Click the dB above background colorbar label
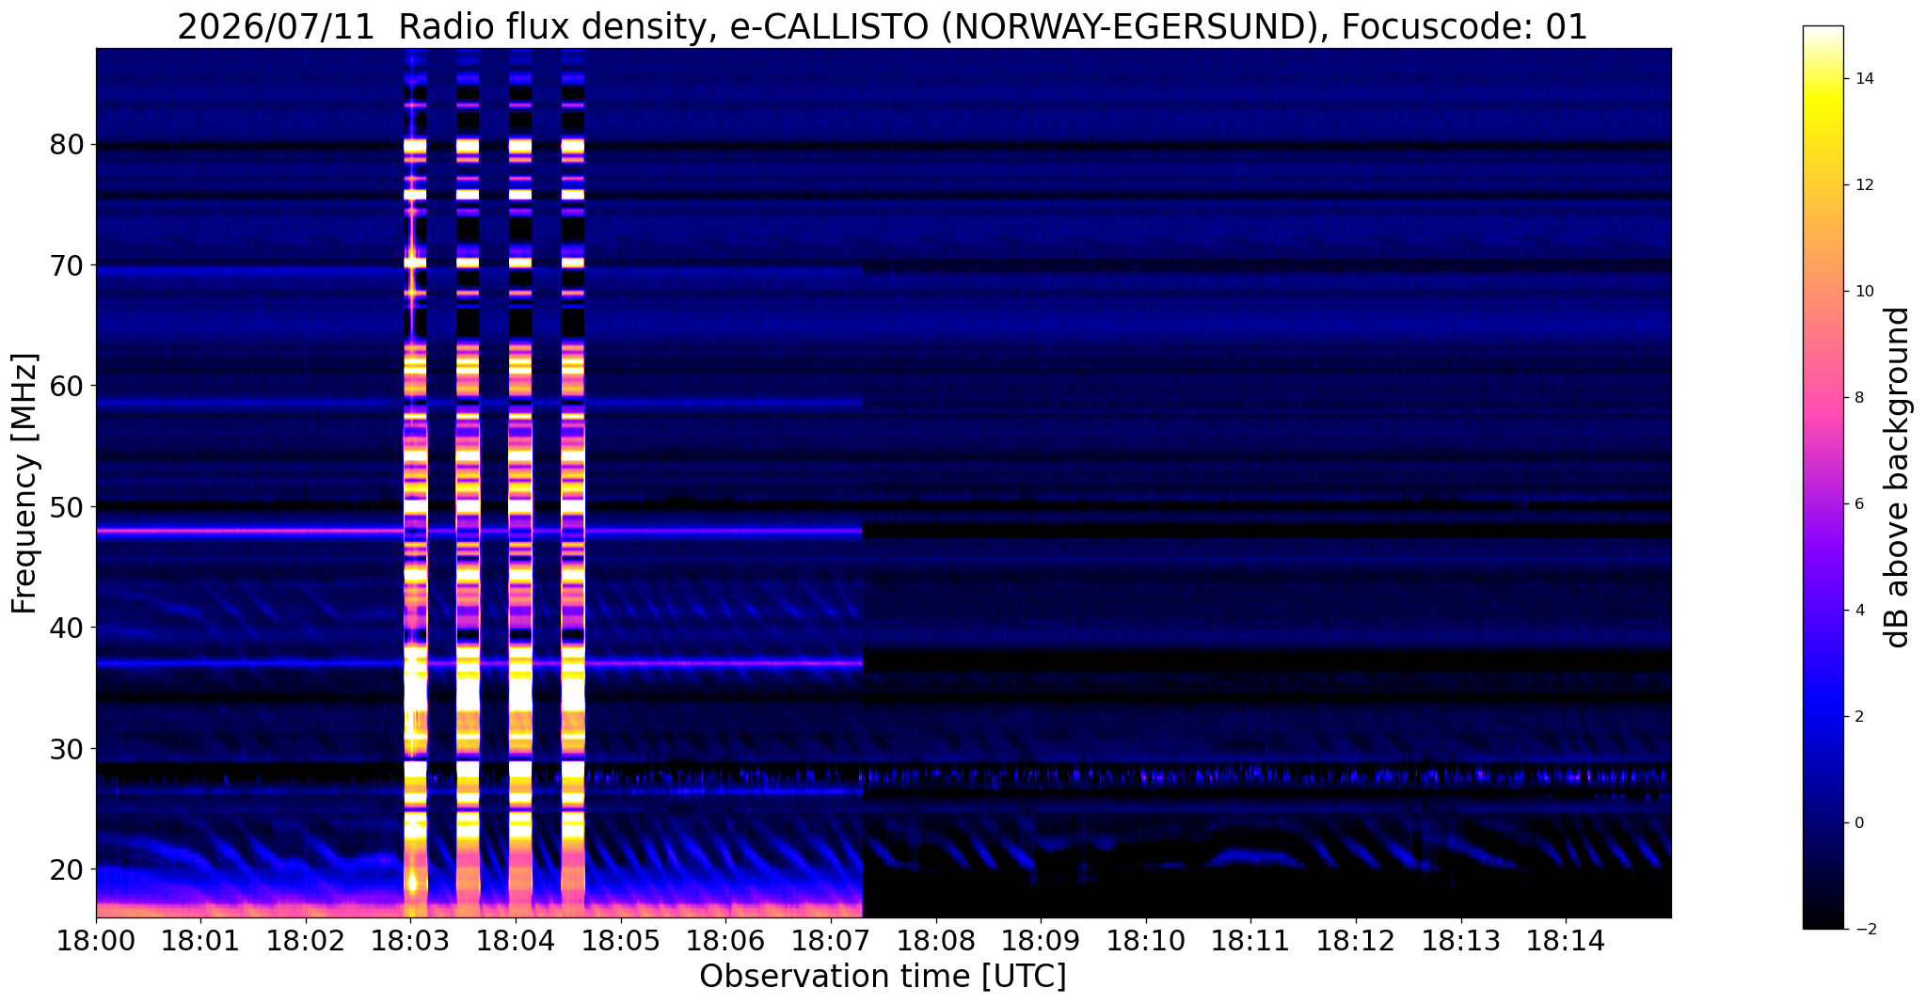The image size is (1926, 1004). point(1898,477)
